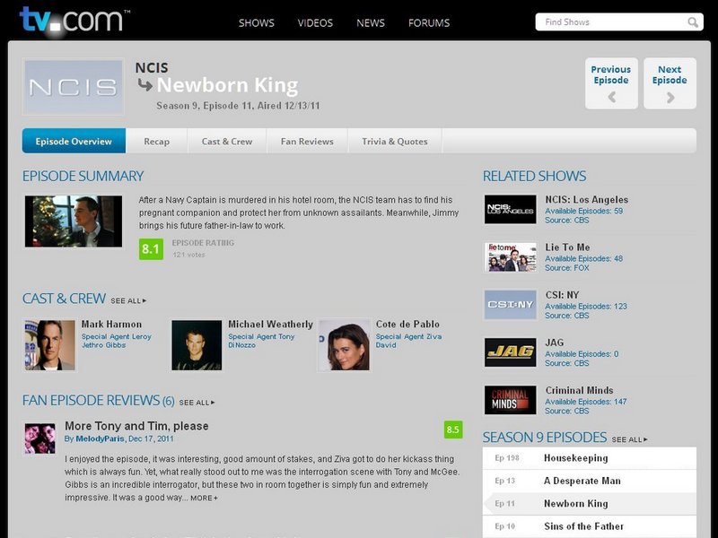Click the SEASON 9 EPISODES heading
This screenshot has width=718, height=538.
point(545,437)
